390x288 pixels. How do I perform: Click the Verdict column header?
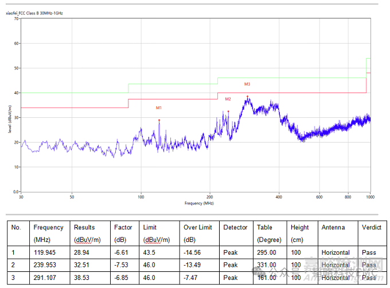pos(371,228)
